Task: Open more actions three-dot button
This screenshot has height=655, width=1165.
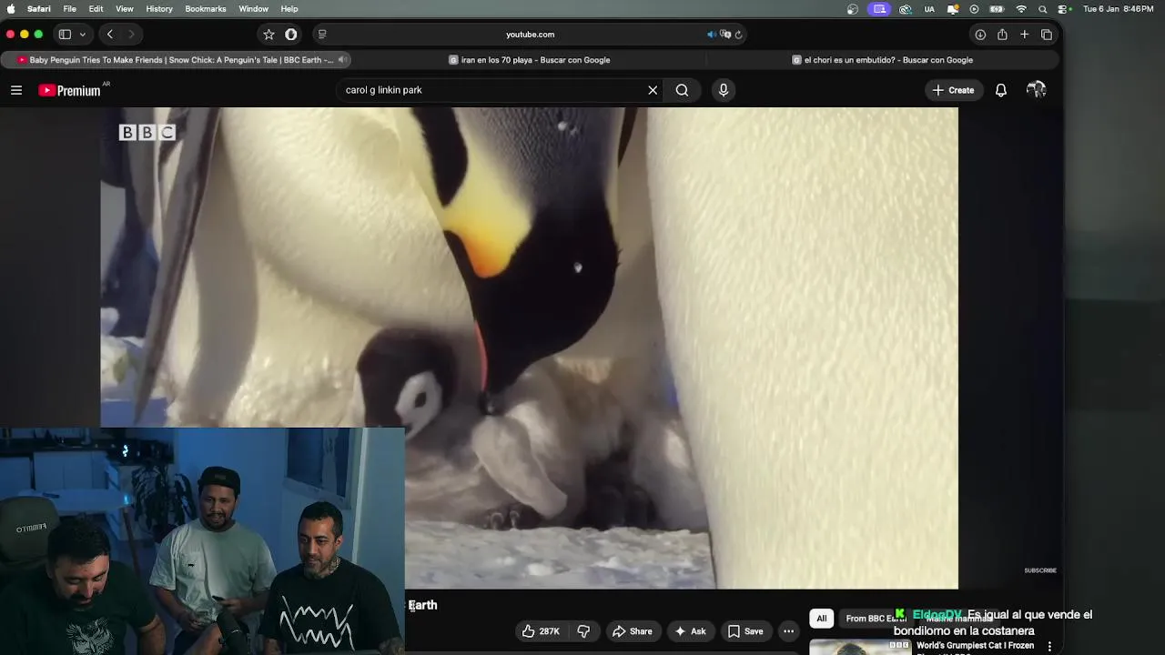Action: click(789, 631)
